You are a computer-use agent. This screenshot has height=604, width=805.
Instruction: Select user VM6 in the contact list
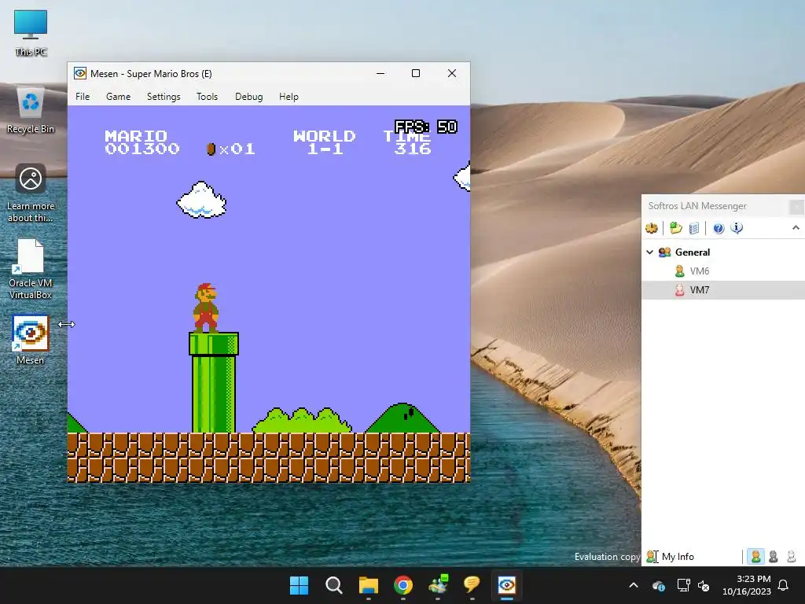pyautogui.click(x=699, y=271)
